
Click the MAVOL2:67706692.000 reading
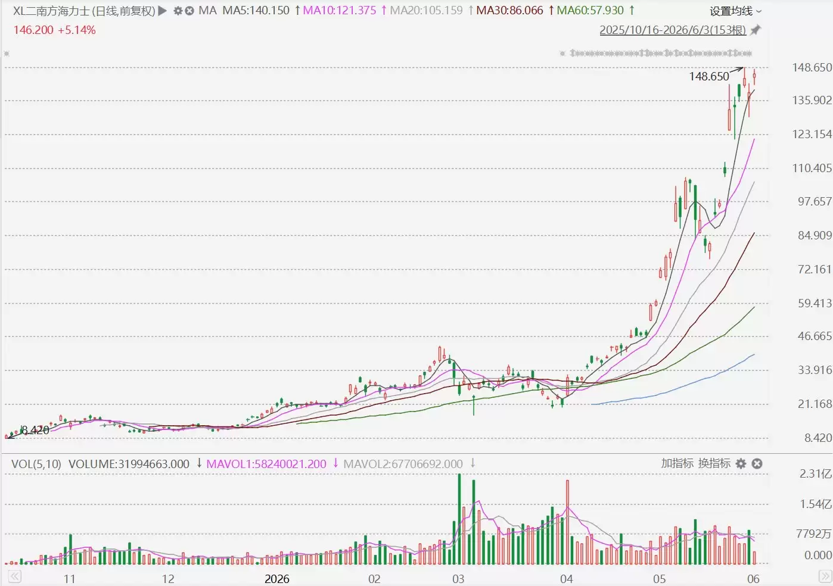(403, 464)
